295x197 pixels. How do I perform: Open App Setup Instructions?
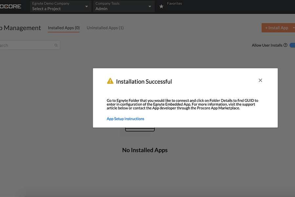[125, 119]
